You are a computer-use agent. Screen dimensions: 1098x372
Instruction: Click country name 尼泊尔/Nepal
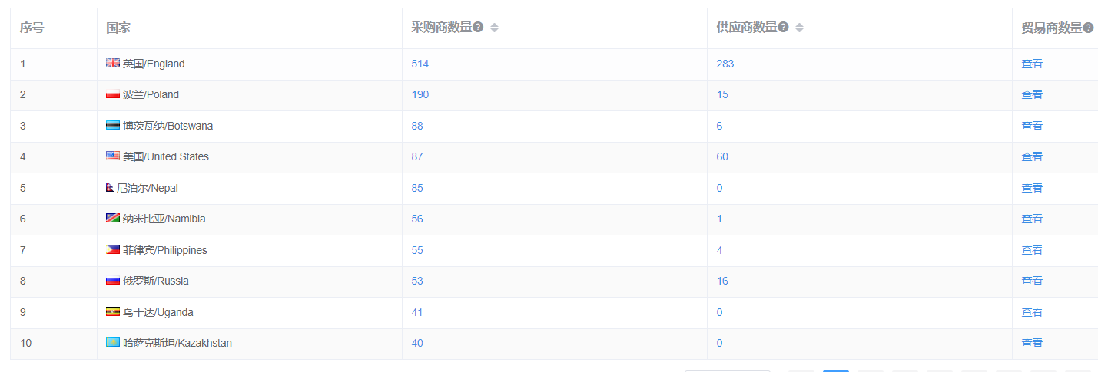point(148,188)
